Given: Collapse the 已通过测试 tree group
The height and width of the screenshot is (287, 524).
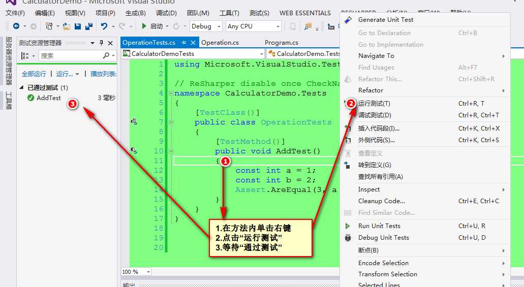Looking at the screenshot, I should click(x=22, y=87).
